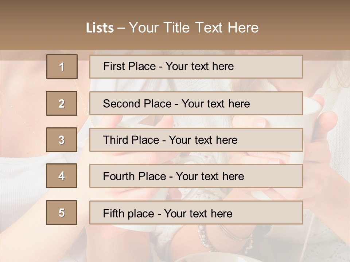
Task: Select the number 3 box
Action: (x=62, y=140)
